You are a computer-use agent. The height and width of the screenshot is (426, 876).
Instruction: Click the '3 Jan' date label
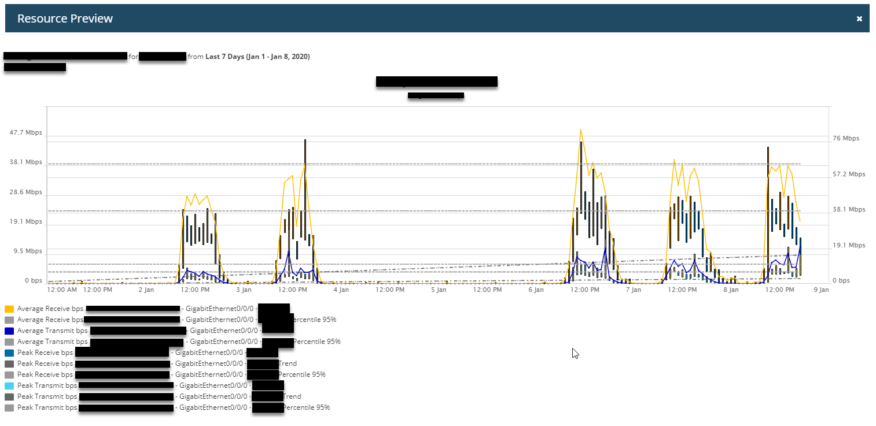click(244, 290)
